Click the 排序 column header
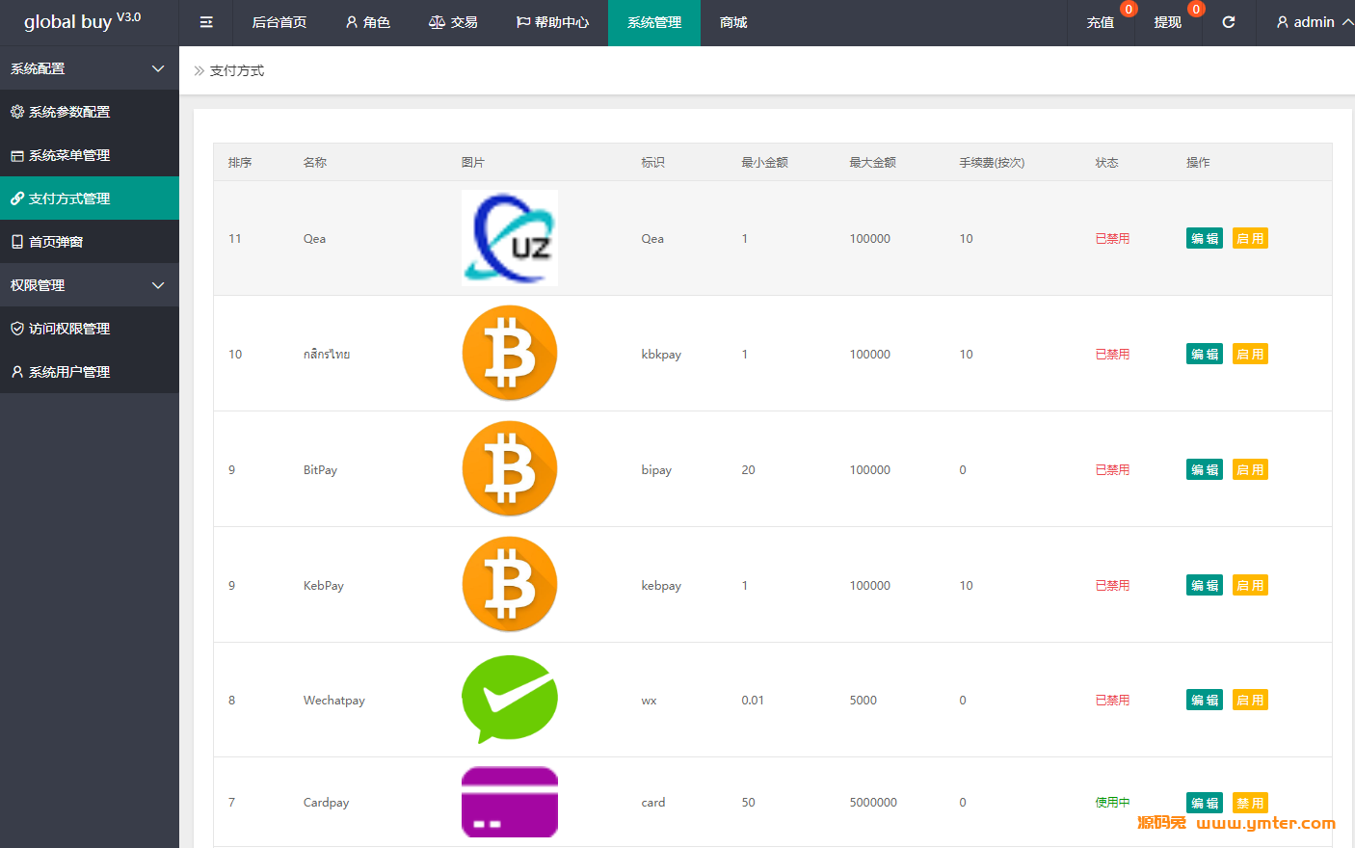This screenshot has height=848, width=1355. (x=240, y=162)
